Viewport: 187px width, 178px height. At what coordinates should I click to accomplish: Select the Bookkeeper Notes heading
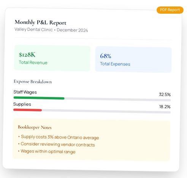point(35,127)
